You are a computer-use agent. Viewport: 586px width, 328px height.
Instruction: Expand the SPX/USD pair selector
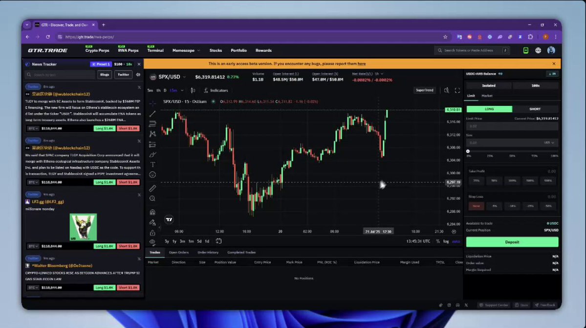pyautogui.click(x=184, y=77)
